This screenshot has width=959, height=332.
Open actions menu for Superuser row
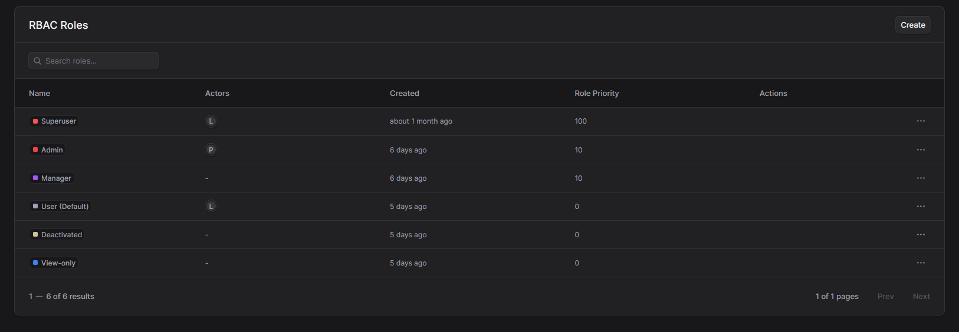pos(921,121)
